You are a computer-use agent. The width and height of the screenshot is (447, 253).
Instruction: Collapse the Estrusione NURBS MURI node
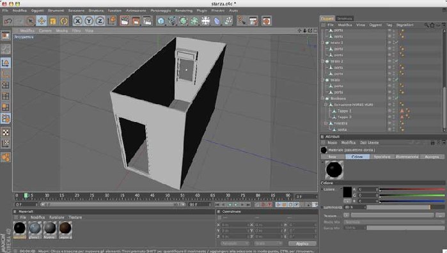pos(326,105)
